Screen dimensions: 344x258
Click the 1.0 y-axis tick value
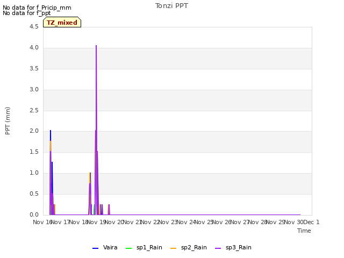(34, 173)
